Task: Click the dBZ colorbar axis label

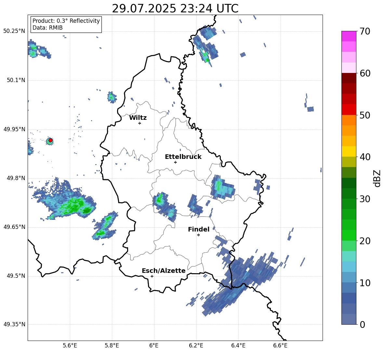Action: point(377,178)
